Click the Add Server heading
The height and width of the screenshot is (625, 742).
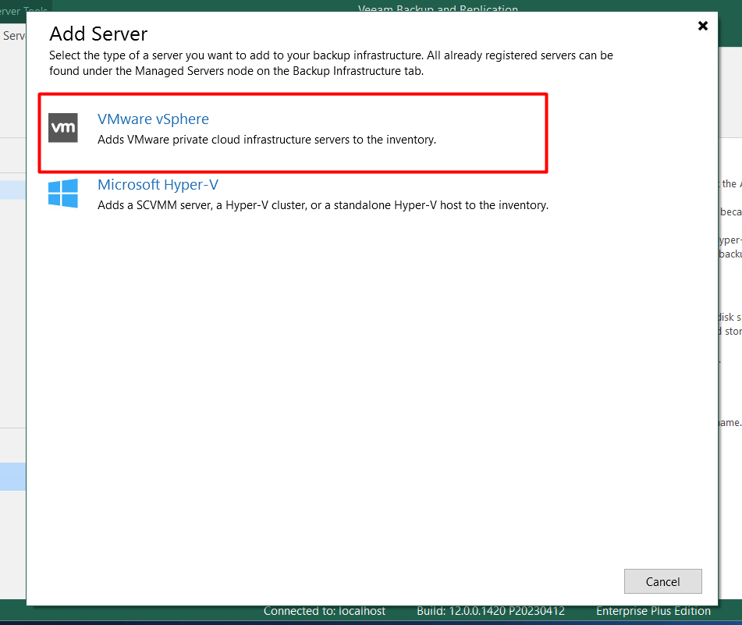pos(98,34)
